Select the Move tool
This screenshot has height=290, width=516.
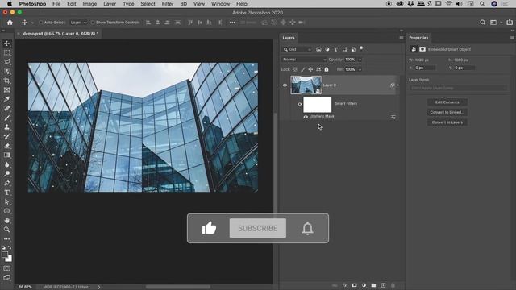pyautogui.click(x=6, y=43)
